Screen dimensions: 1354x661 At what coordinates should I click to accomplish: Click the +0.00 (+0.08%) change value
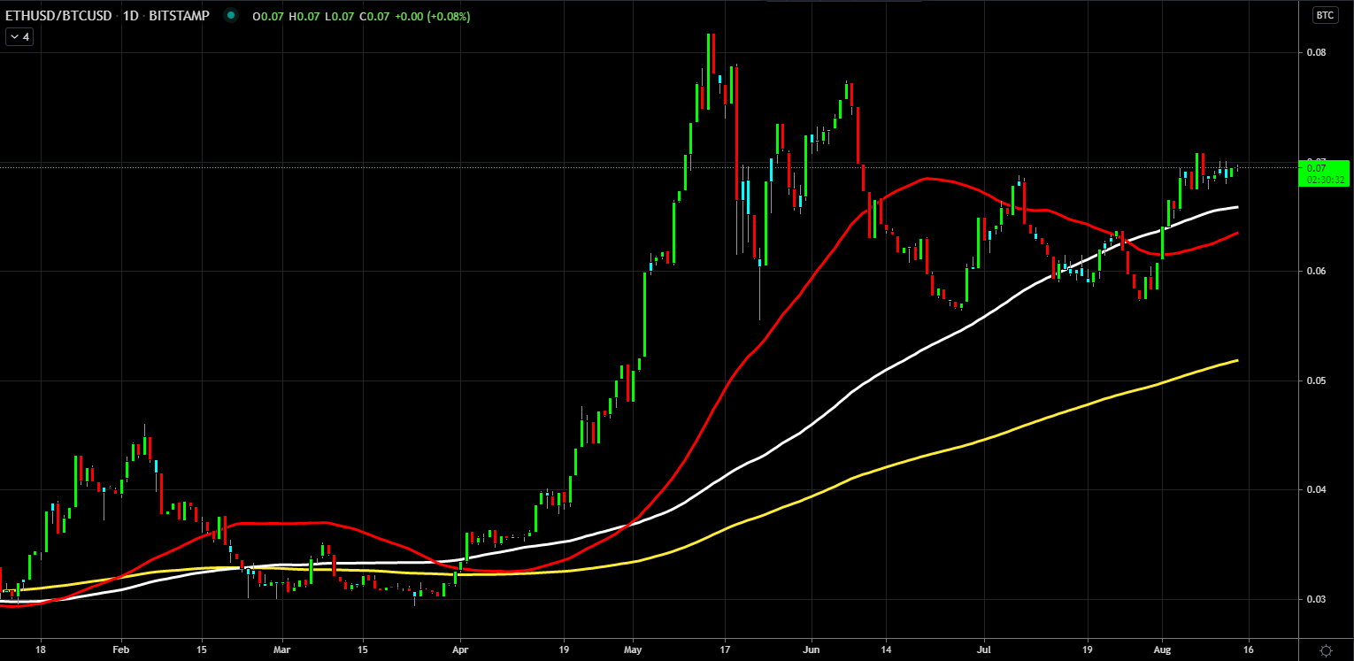tap(433, 16)
